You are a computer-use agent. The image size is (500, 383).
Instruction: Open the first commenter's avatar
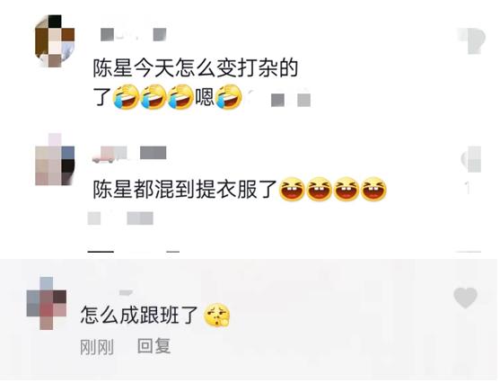click(x=55, y=40)
